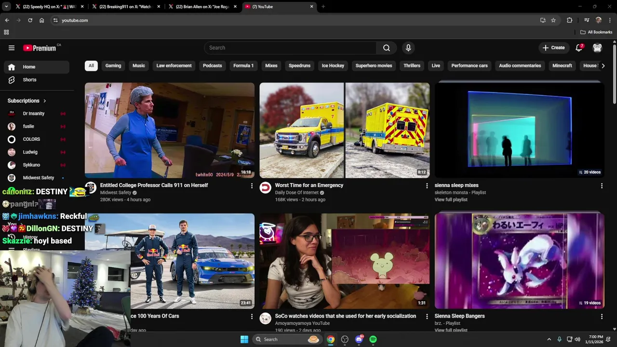Switch to Brian Allen on X tab
Image resolution: width=617 pixels, height=347 pixels.
(x=202, y=7)
